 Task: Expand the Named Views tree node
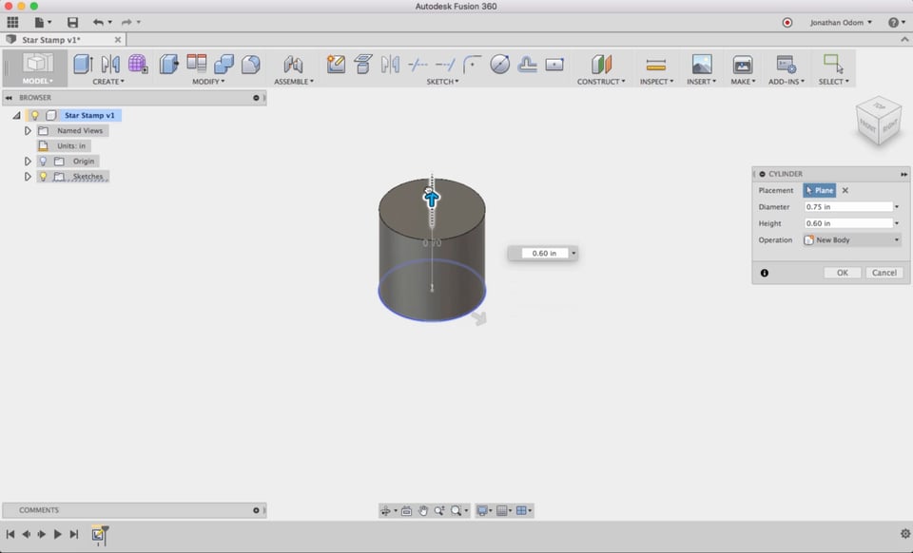pos(28,130)
